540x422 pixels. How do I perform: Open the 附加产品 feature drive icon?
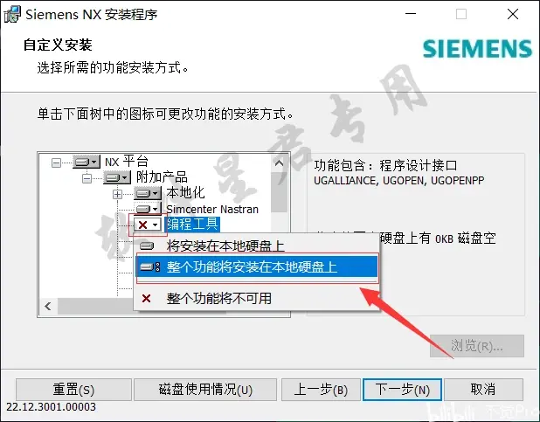coord(117,177)
